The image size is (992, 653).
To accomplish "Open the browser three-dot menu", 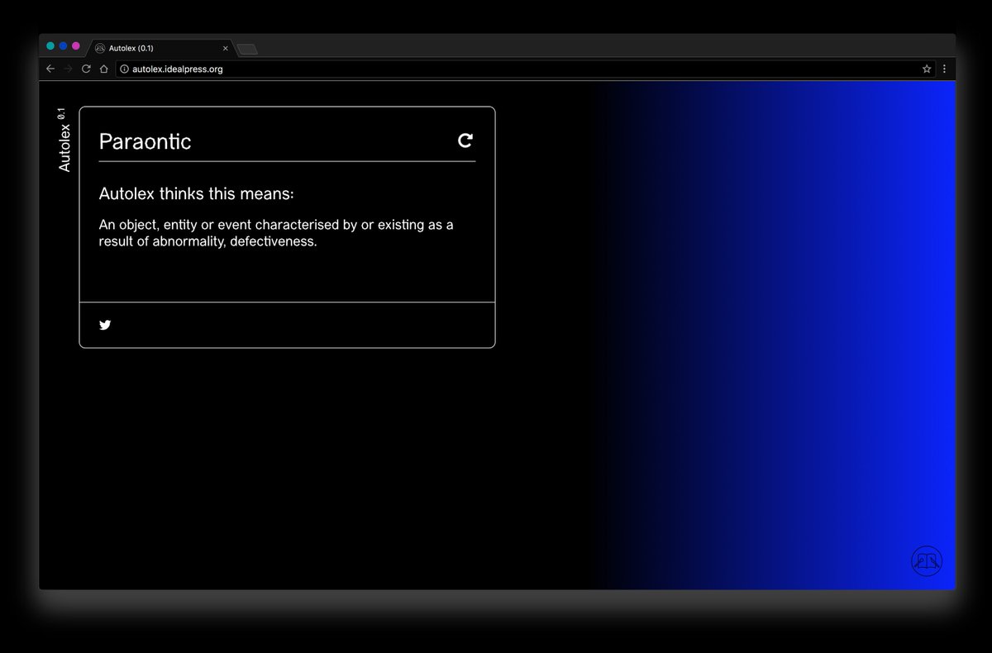I will [944, 69].
